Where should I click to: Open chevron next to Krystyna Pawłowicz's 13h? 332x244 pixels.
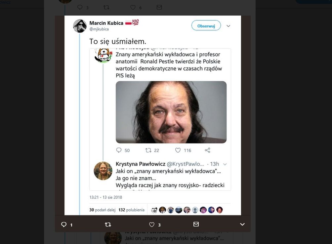point(225,164)
